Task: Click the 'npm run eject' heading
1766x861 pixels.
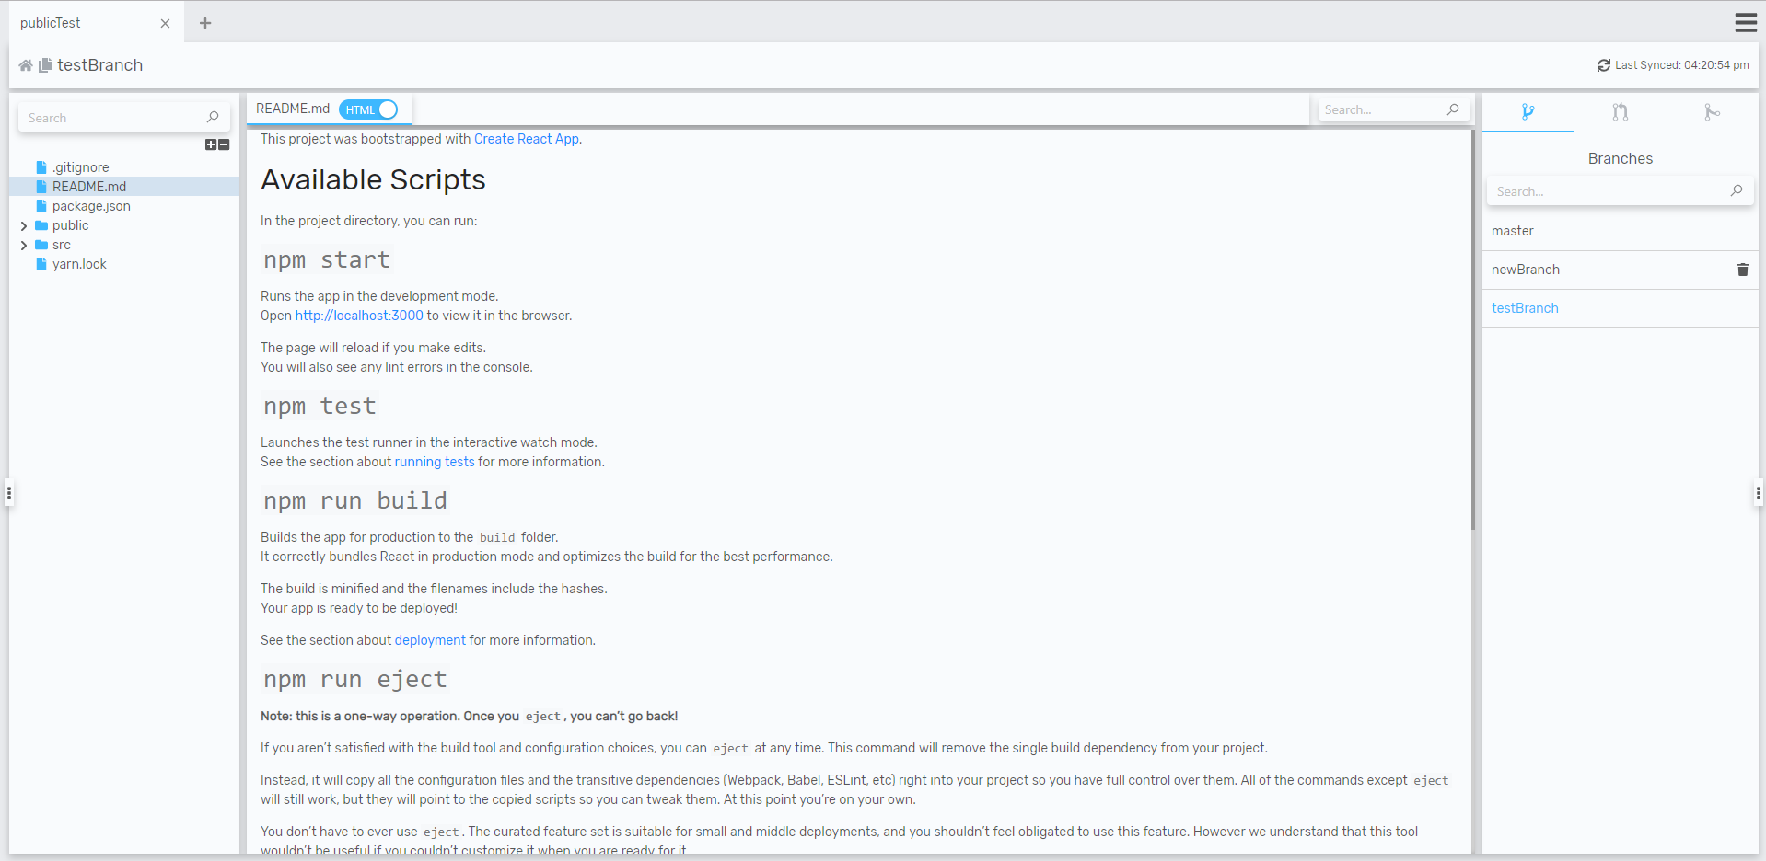Action: coord(355,680)
